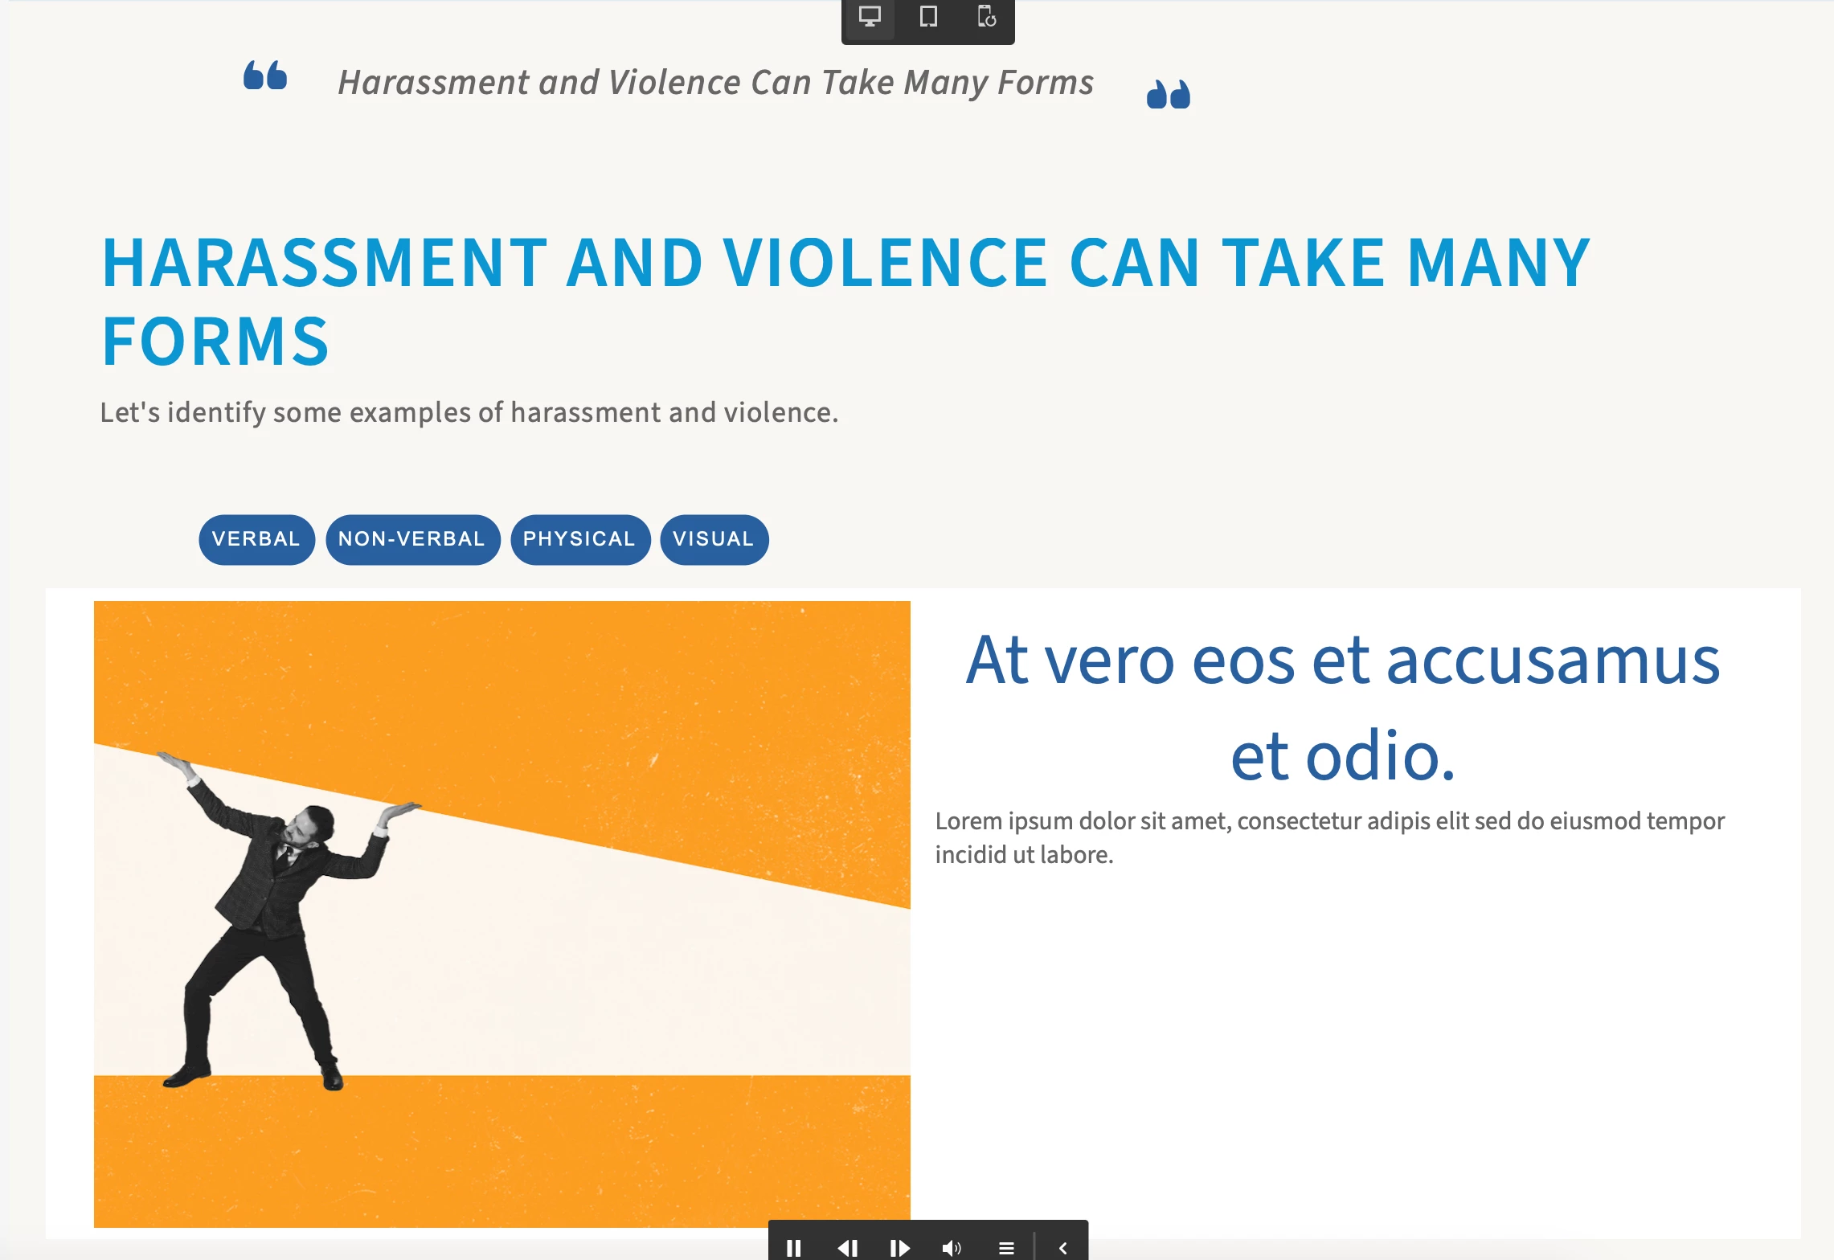The width and height of the screenshot is (1834, 1260).
Task: Mute the audio with speaker icon
Action: click(x=952, y=1247)
